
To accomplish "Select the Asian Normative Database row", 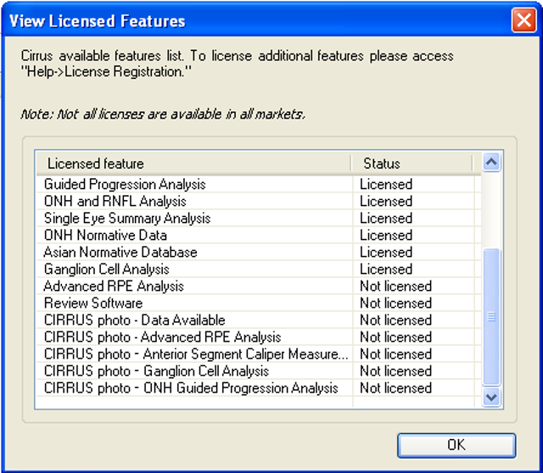I will click(x=259, y=252).
